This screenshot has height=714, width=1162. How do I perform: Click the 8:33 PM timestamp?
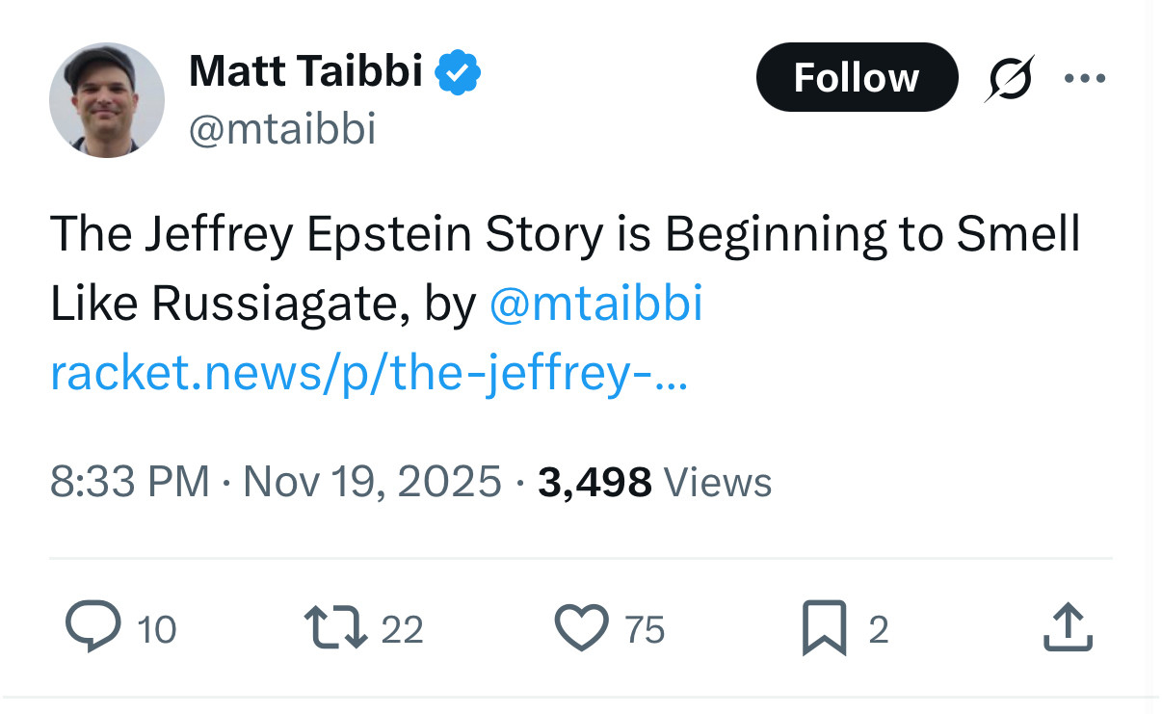129,481
